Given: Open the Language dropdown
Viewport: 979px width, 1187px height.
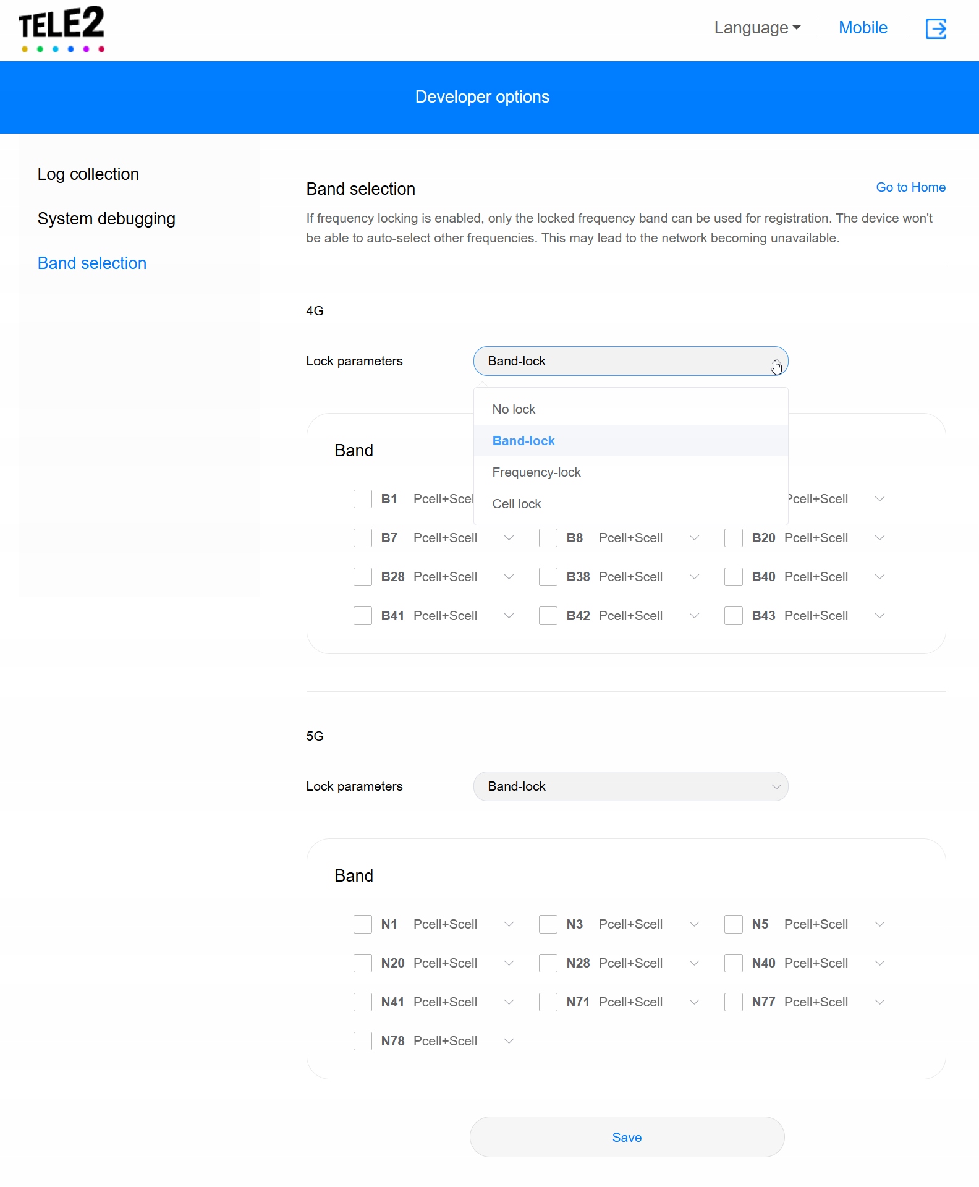Looking at the screenshot, I should click(x=756, y=28).
